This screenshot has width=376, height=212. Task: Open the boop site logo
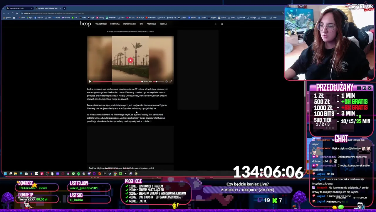tap(85, 24)
